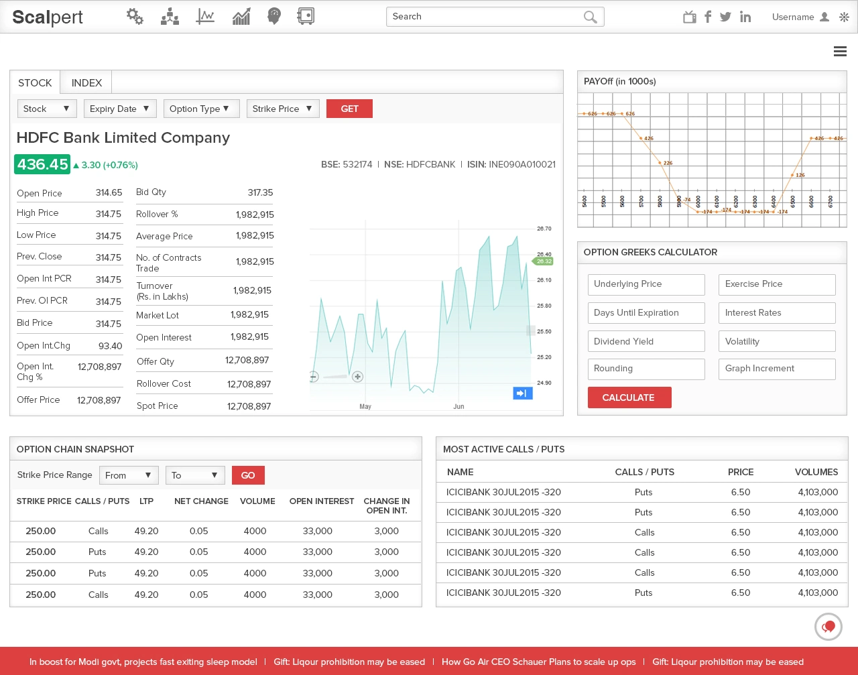Focus the Graph Increment field
This screenshot has width=858, height=675.
(778, 369)
